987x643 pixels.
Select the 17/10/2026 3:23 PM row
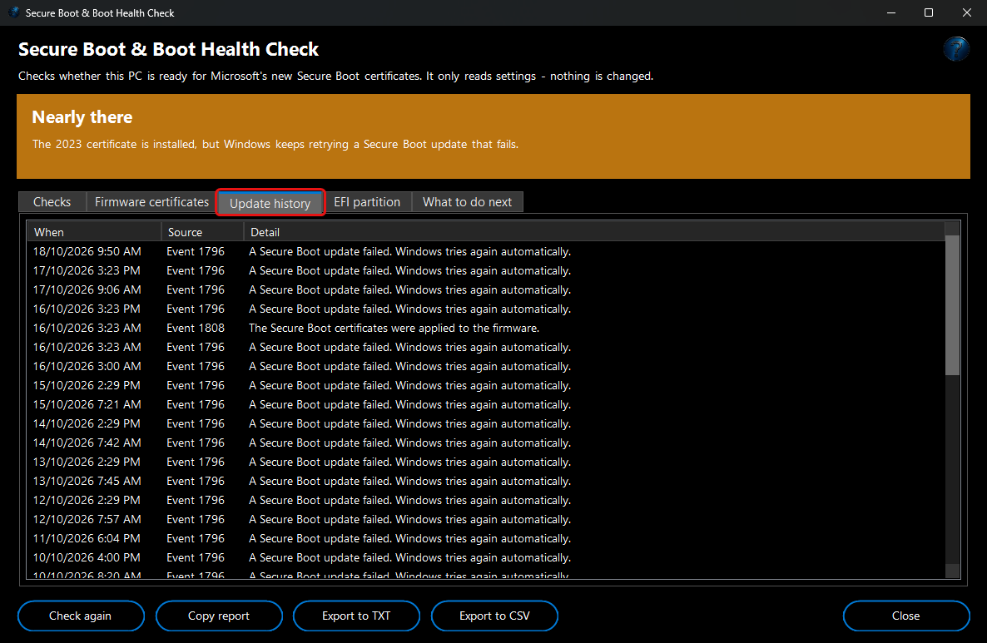pyautogui.click(x=486, y=270)
